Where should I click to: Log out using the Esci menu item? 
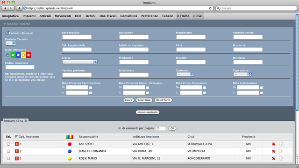coord(198,16)
